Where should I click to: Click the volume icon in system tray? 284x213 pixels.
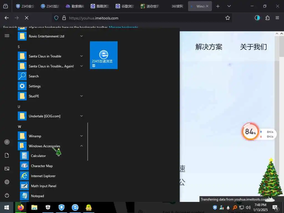tap(248, 207)
